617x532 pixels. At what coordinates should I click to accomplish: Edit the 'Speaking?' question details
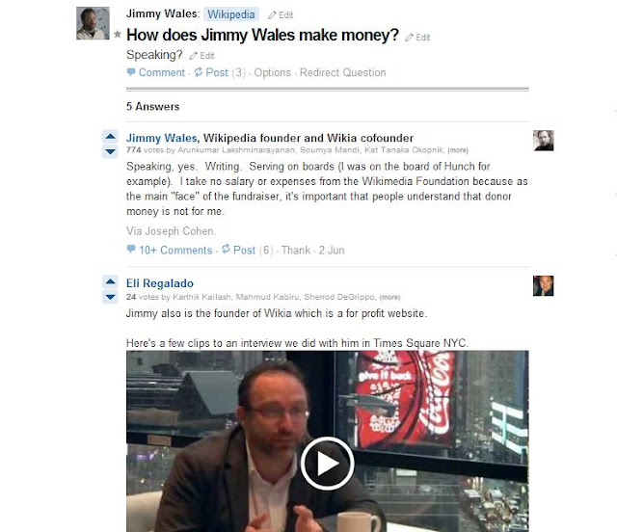tap(201, 56)
